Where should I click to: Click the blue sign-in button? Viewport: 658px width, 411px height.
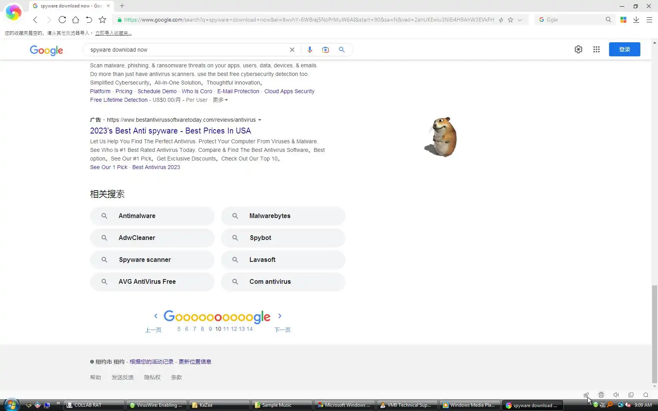pyautogui.click(x=625, y=49)
